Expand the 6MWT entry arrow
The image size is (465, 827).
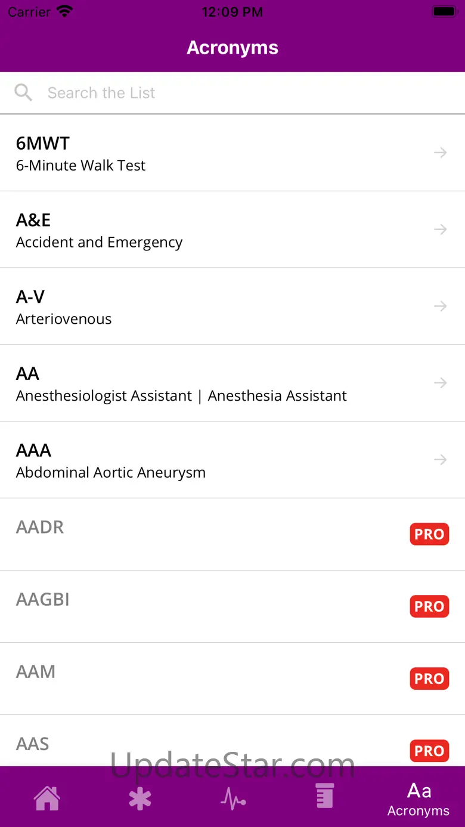pyautogui.click(x=440, y=153)
